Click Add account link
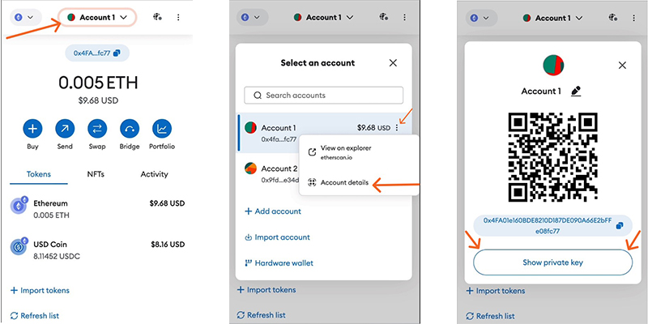The image size is (648, 324). 273,211
